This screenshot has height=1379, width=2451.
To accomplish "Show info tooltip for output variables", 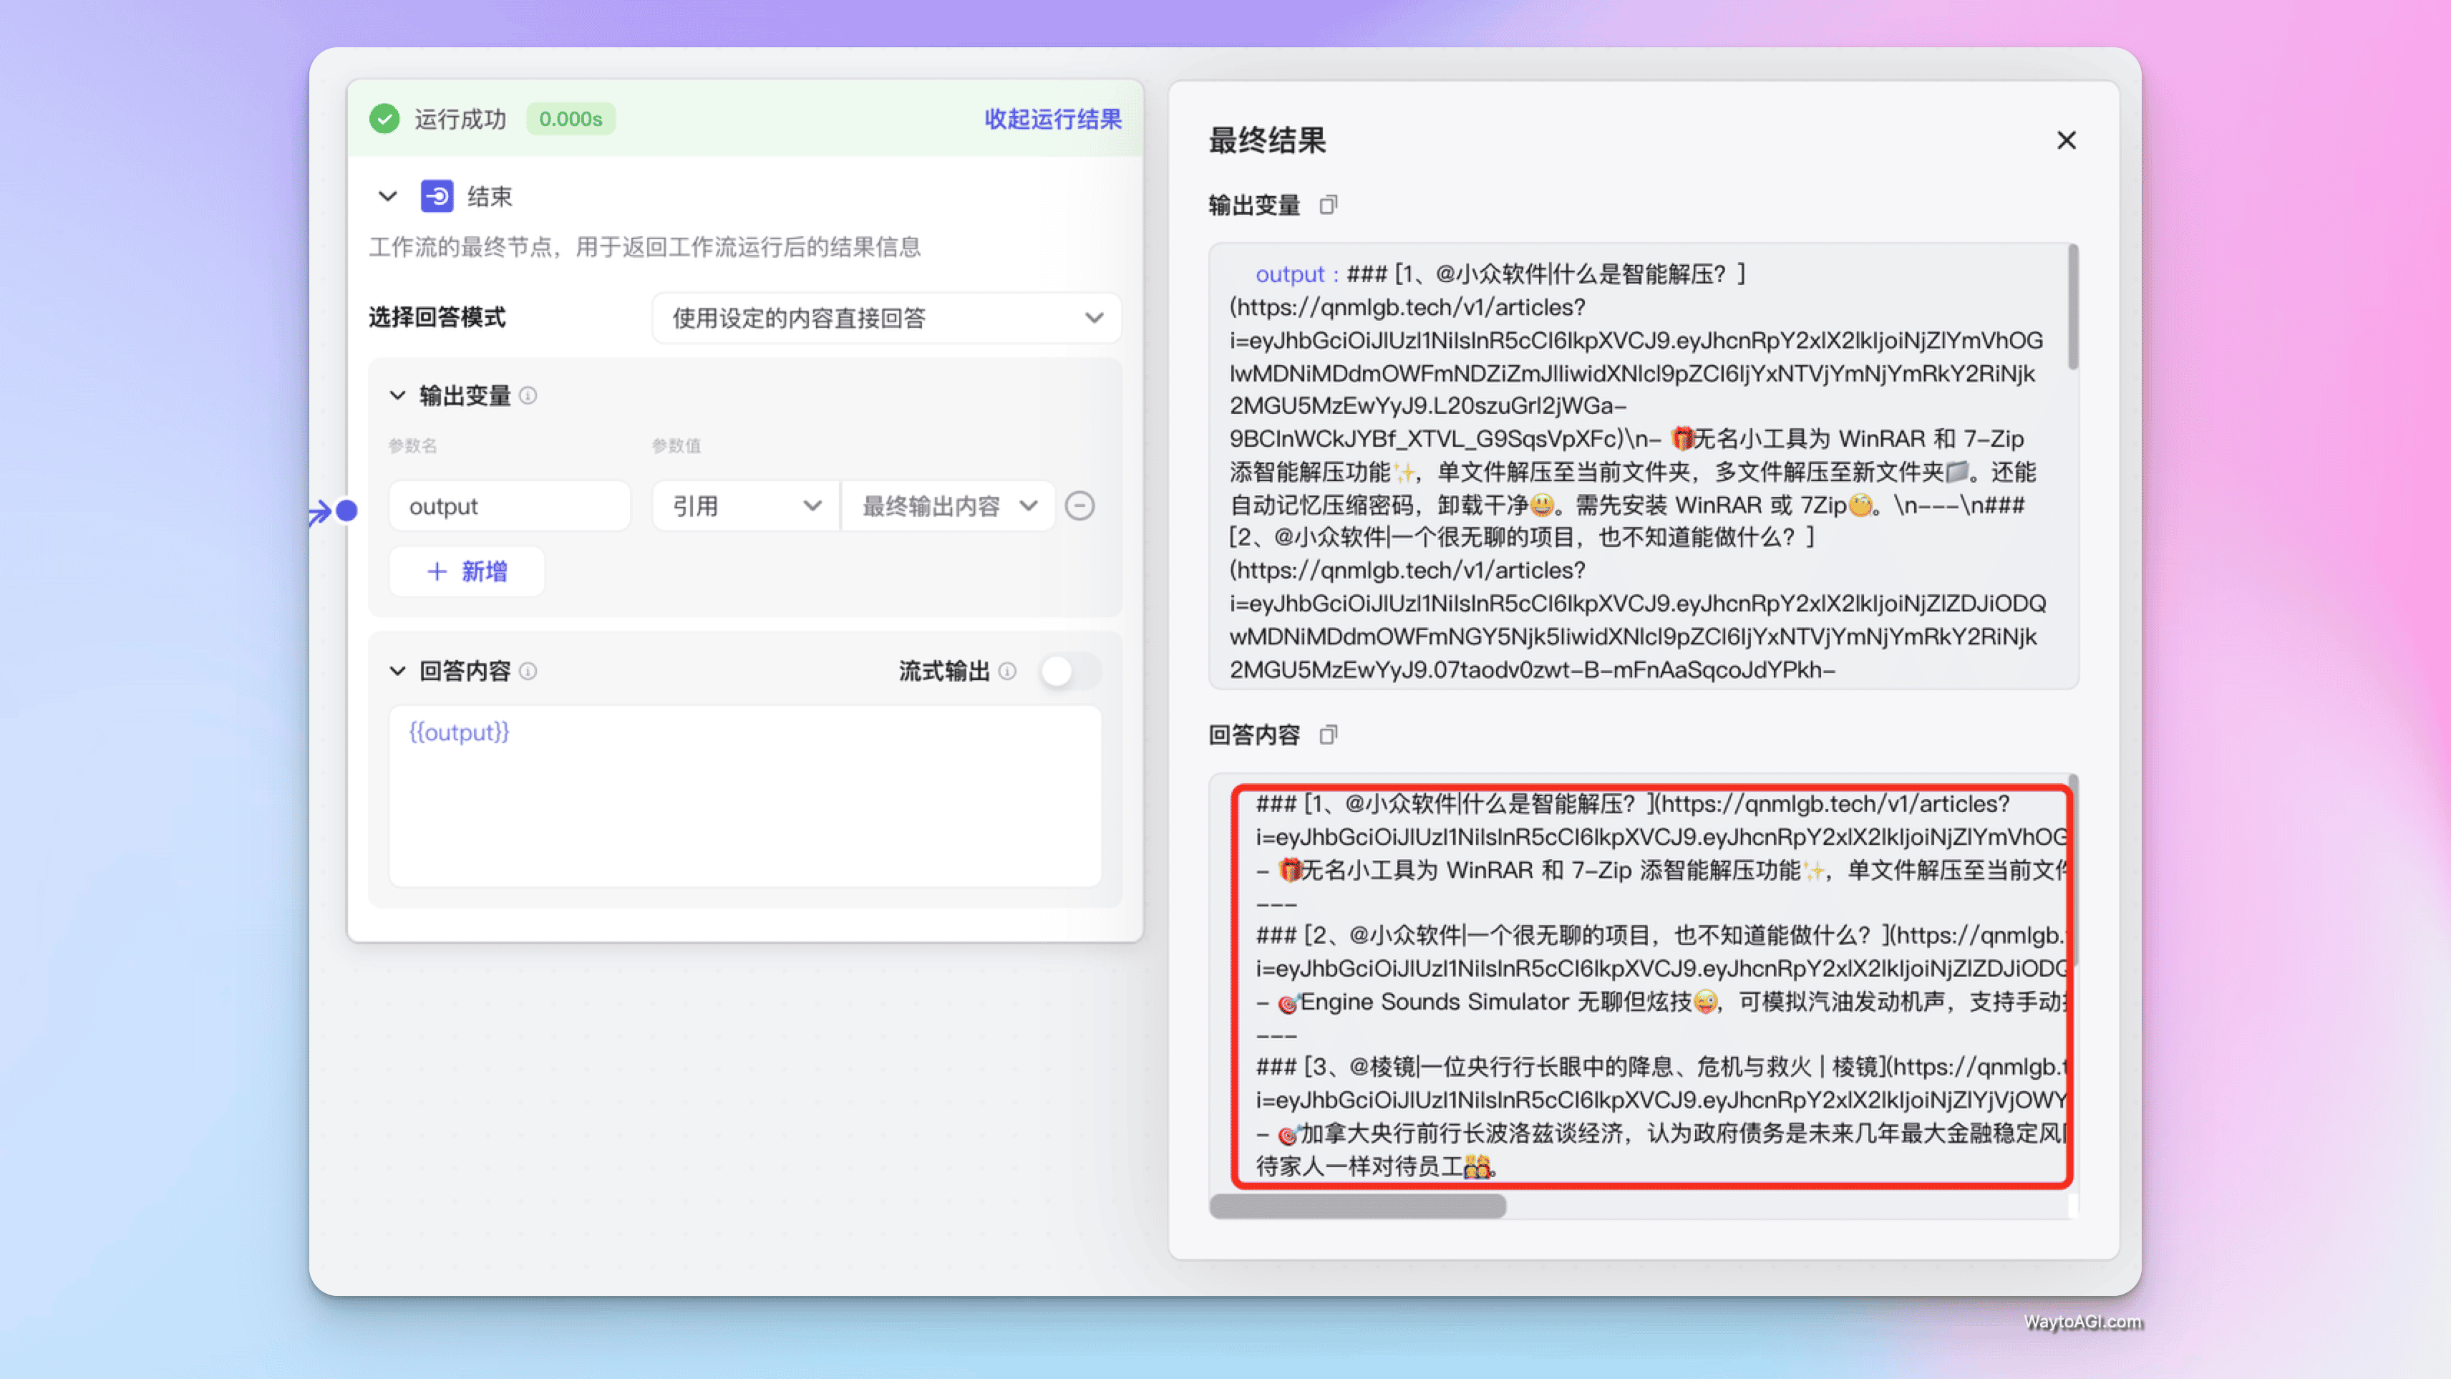I will (x=528, y=395).
